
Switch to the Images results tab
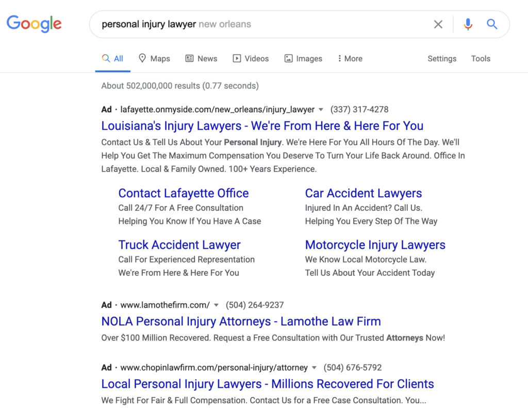303,59
